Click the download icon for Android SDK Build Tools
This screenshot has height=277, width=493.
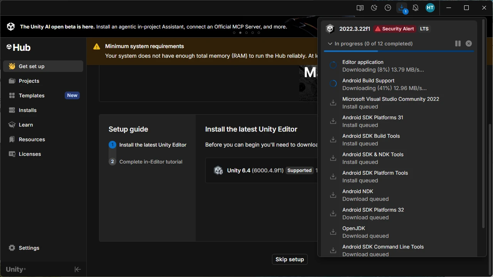[x=333, y=140]
